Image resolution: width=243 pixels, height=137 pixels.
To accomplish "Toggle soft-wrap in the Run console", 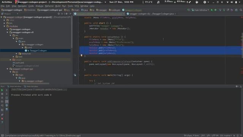I will click(7, 98).
